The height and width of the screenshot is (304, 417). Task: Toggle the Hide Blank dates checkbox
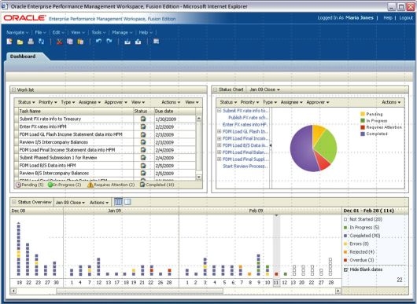click(x=345, y=269)
